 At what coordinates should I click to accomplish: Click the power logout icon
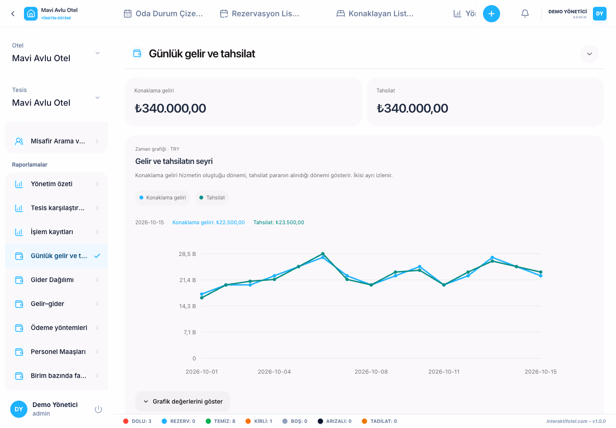click(x=98, y=409)
